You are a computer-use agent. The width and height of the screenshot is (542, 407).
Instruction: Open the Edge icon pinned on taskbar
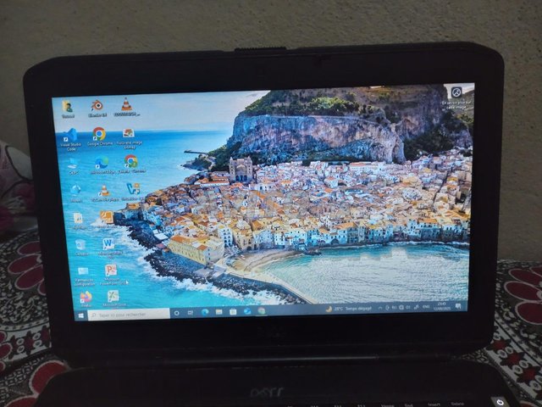(x=203, y=312)
